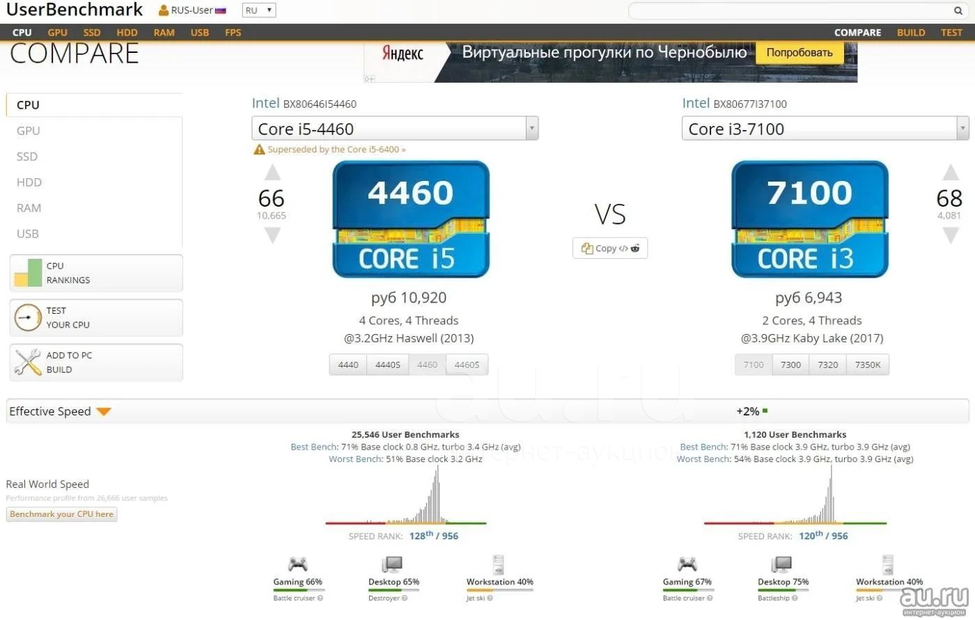The width and height of the screenshot is (975, 620).
Task: Switch to the 4440 model variant
Action: click(x=348, y=365)
